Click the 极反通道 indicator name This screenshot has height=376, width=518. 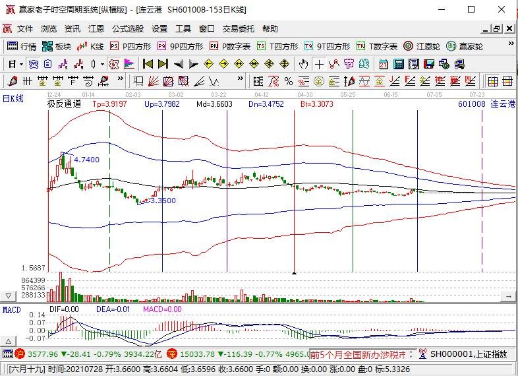tap(64, 104)
